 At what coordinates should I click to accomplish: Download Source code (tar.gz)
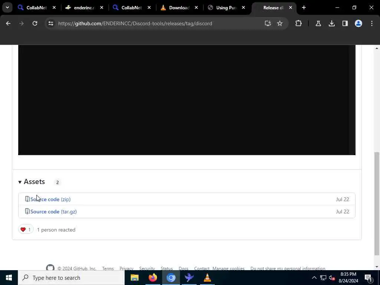point(53,212)
